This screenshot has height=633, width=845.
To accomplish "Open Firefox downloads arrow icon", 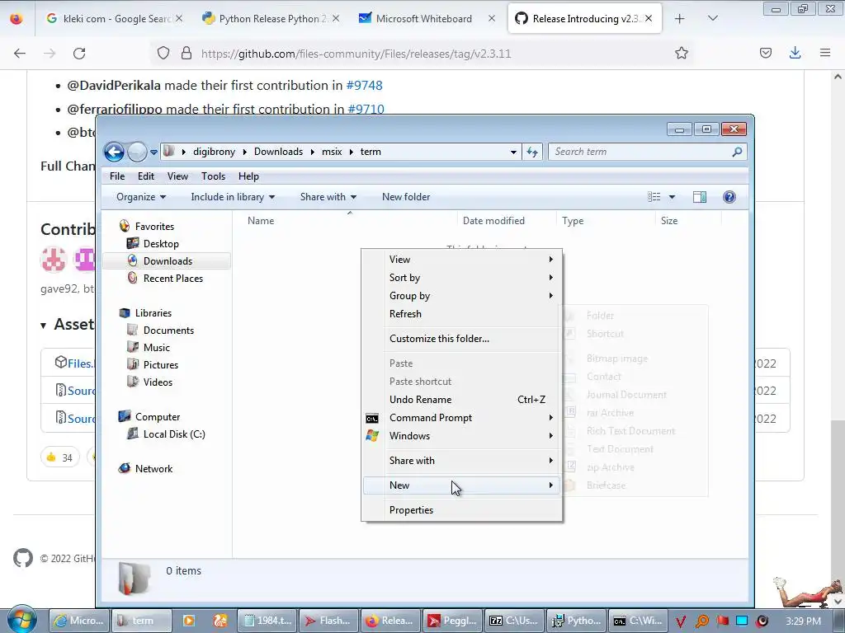I will click(795, 53).
